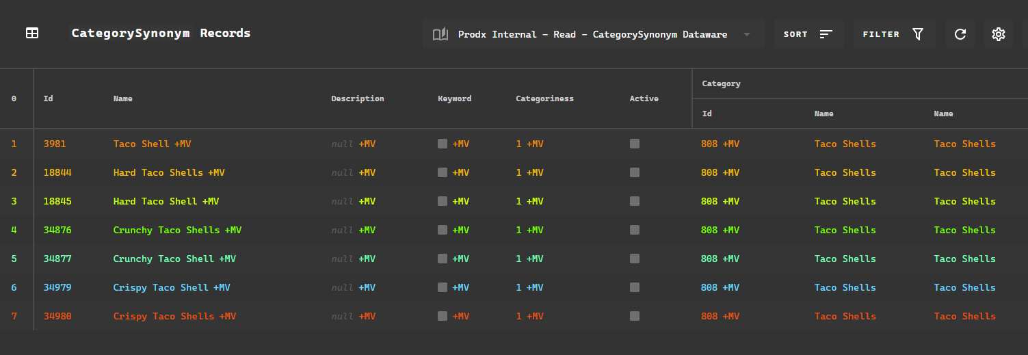Click name cell Hard Taco Shell +MV

coord(166,201)
